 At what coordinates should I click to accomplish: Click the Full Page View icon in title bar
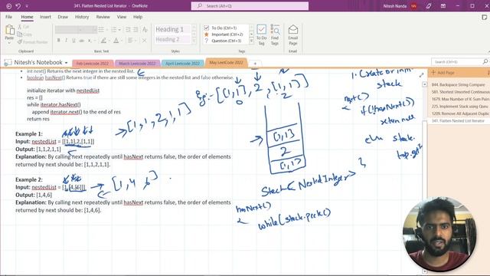[443, 6]
